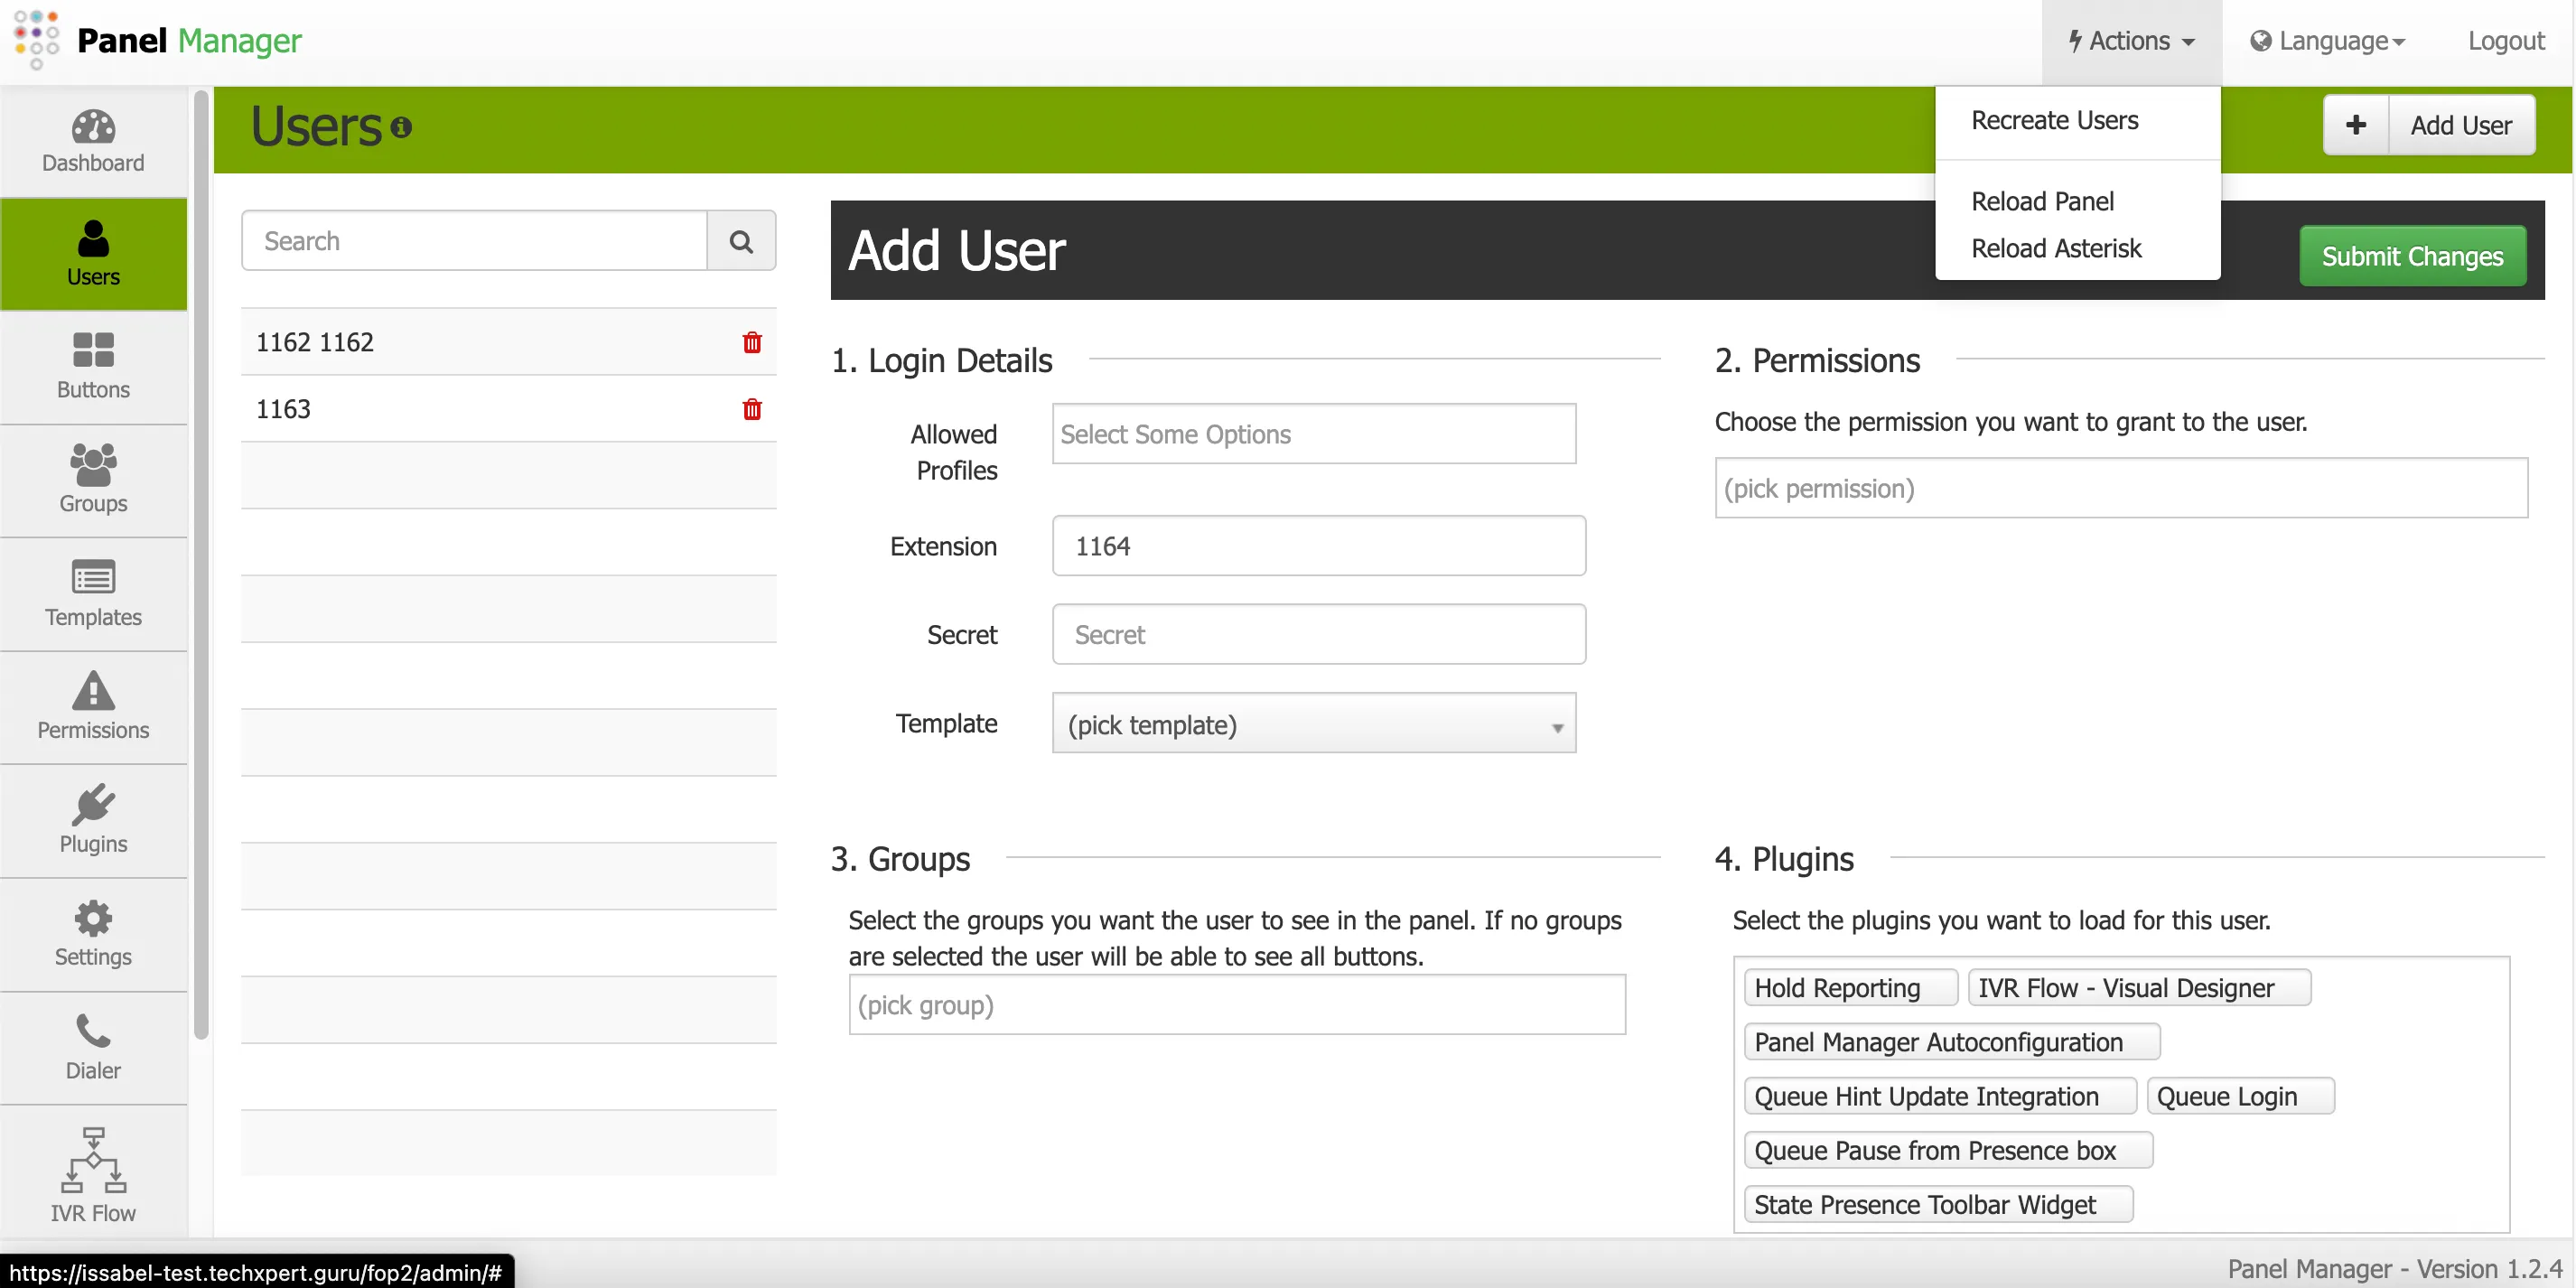This screenshot has height=1288, width=2576.
Task: Open the pick template dropdown
Action: 1313,723
